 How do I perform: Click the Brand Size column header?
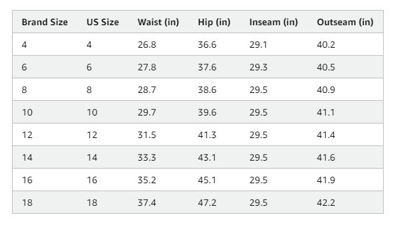[45, 22]
